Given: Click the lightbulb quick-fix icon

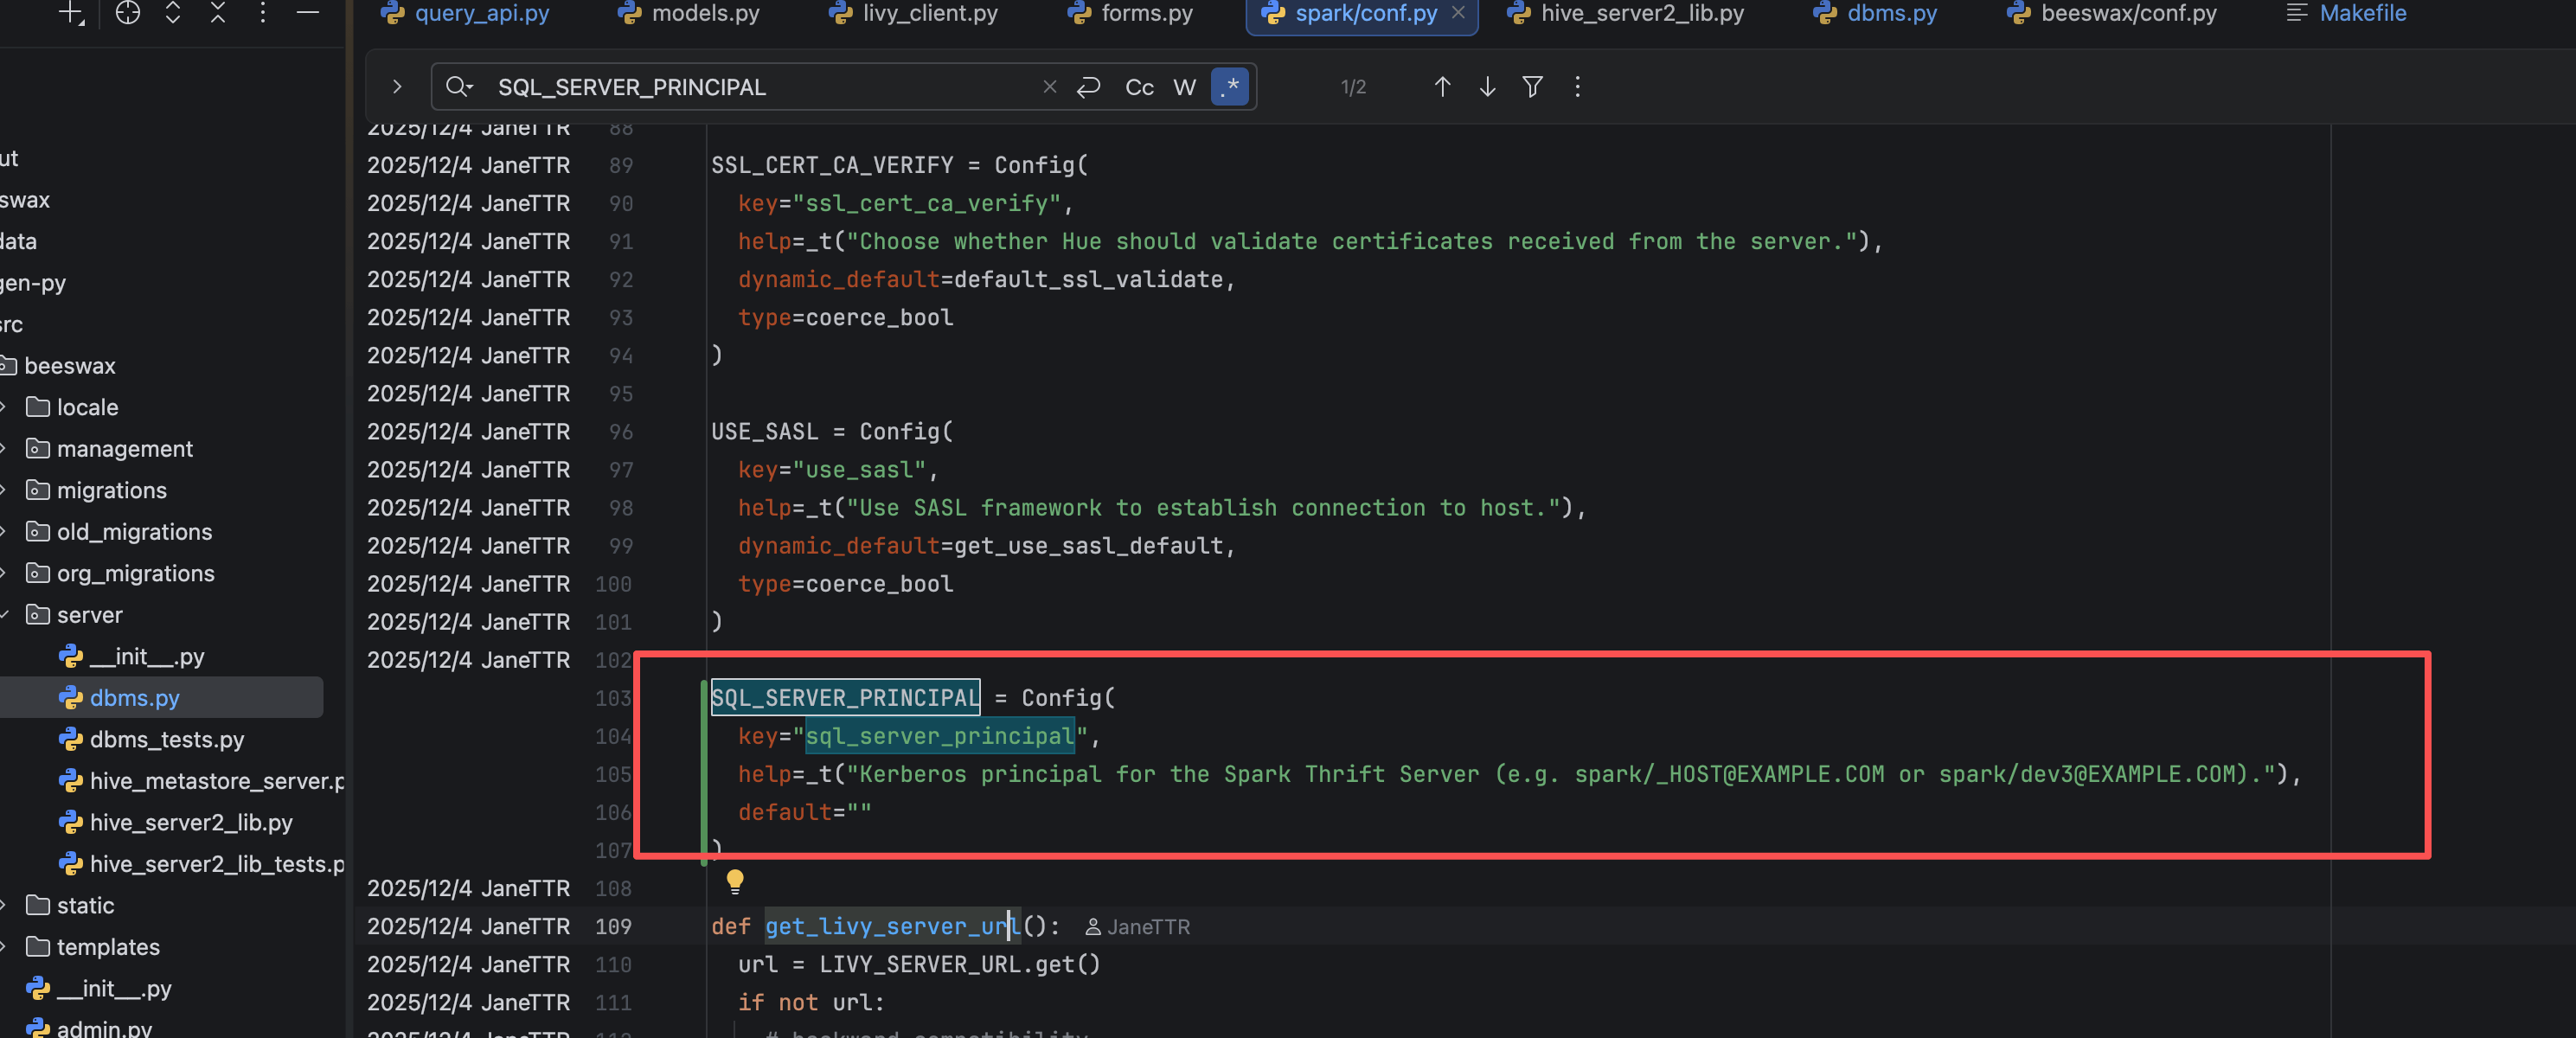Looking at the screenshot, I should pos(735,881).
